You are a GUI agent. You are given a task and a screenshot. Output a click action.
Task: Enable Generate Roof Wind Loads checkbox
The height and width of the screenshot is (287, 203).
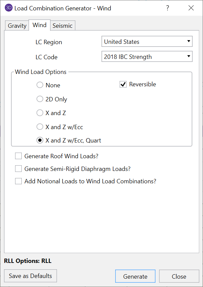pyautogui.click(x=18, y=156)
